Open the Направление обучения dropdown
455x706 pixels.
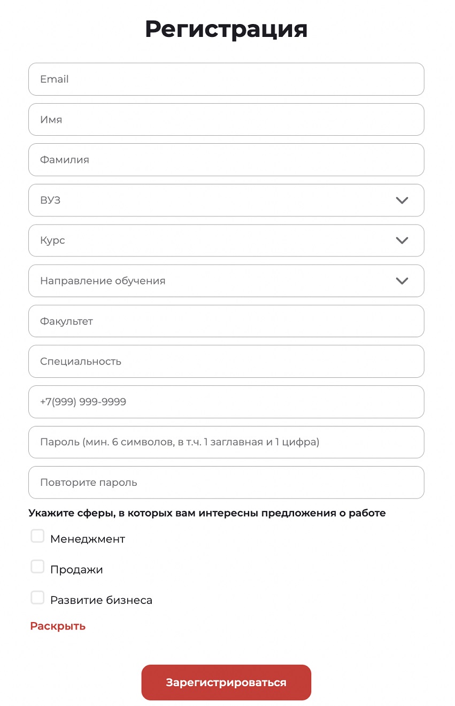(214, 281)
